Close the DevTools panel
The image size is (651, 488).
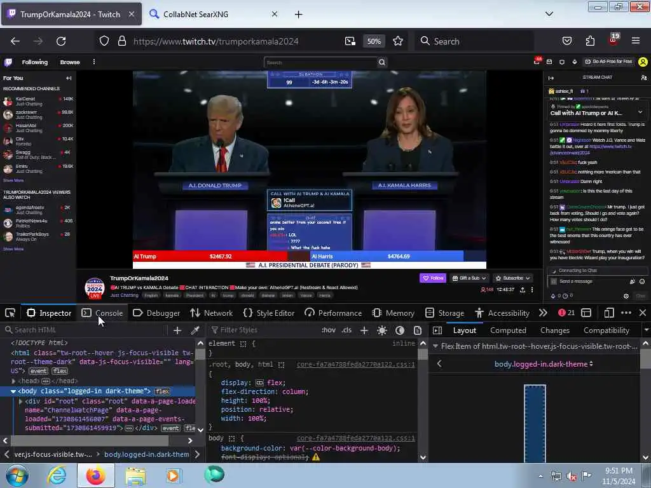coord(643,313)
